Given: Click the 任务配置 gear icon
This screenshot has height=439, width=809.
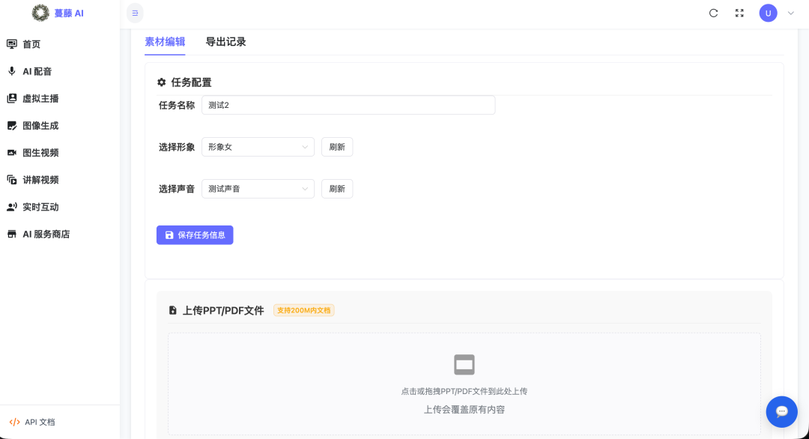Looking at the screenshot, I should 162,82.
